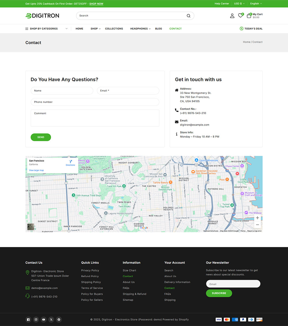
Task: Click the Today's Deal badge icon
Action: tap(241, 29)
